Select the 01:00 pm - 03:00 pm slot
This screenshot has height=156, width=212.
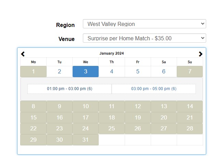click(70, 89)
